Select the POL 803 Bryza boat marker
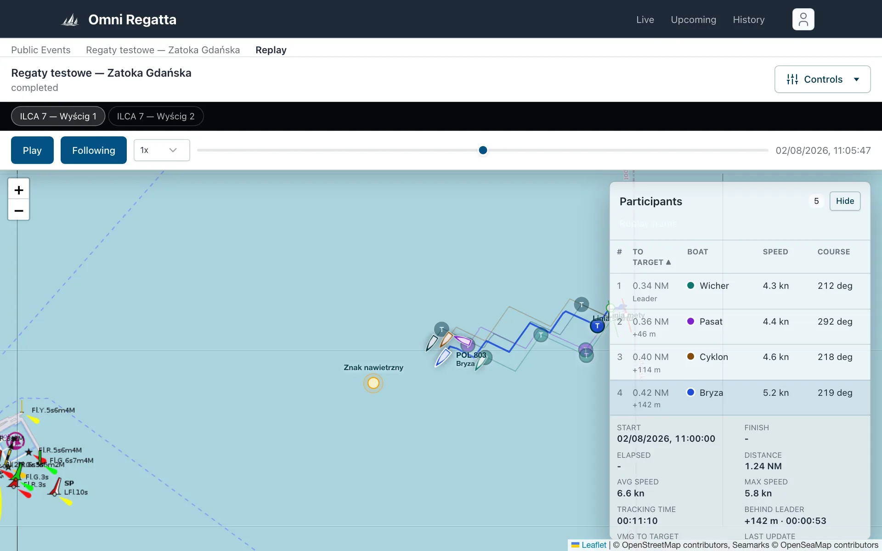Viewport: 882px width, 551px height. (x=443, y=357)
